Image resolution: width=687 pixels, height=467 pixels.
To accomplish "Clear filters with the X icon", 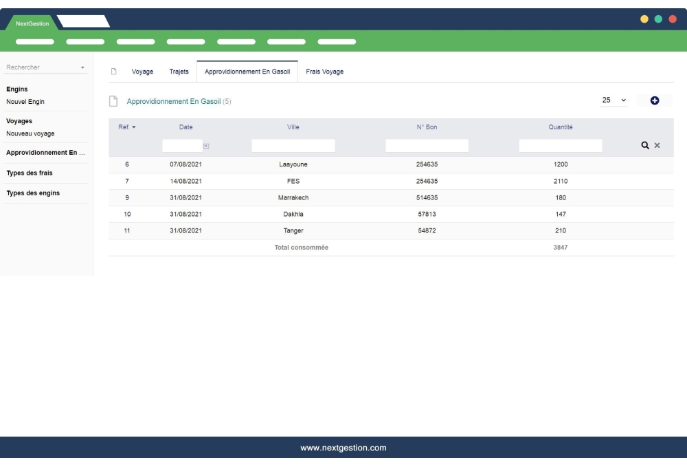I will (x=657, y=146).
